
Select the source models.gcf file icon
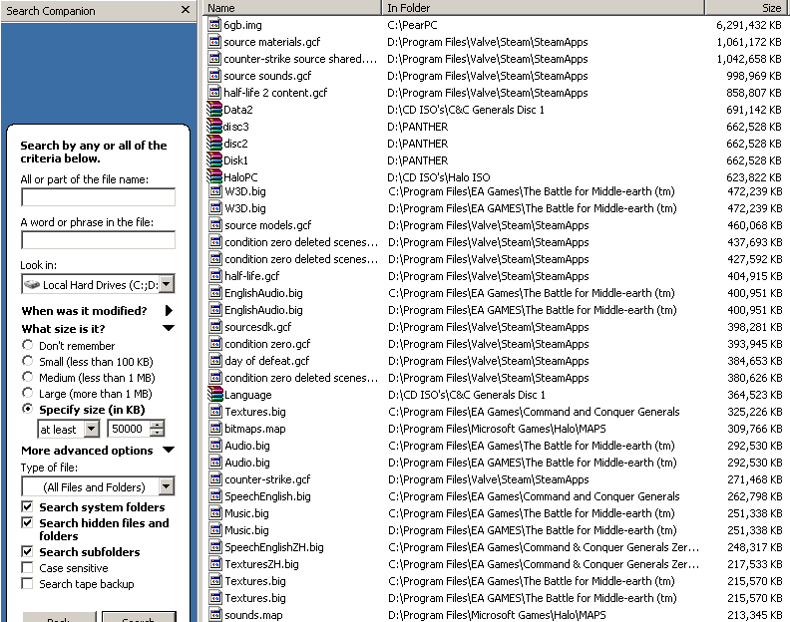[215, 224]
